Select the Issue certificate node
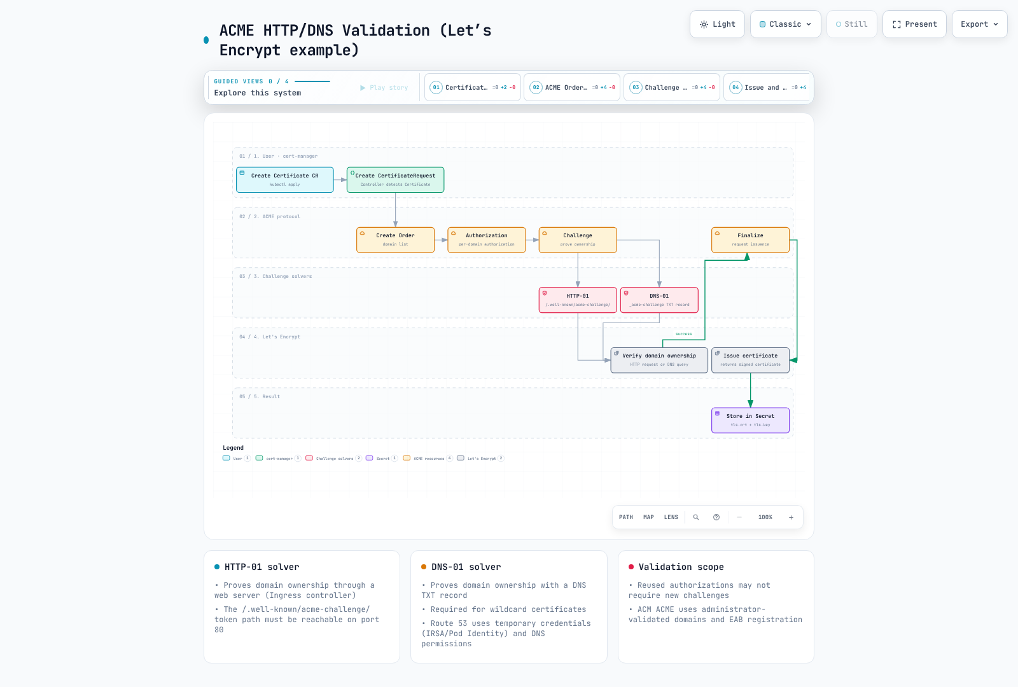The height and width of the screenshot is (687, 1018). click(x=750, y=360)
